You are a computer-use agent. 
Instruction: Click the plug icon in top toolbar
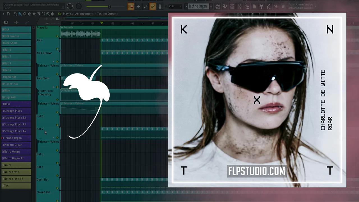pos(261,6)
